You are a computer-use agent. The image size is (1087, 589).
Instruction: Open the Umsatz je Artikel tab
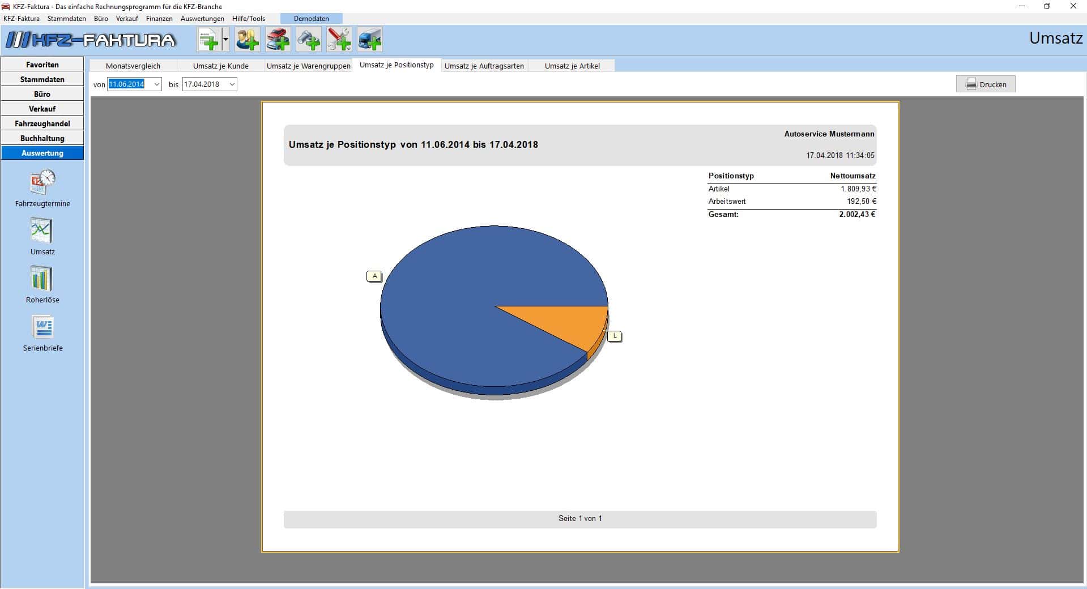(x=572, y=66)
